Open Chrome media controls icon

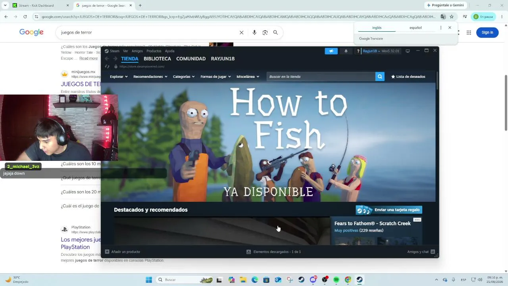[x=465, y=17]
